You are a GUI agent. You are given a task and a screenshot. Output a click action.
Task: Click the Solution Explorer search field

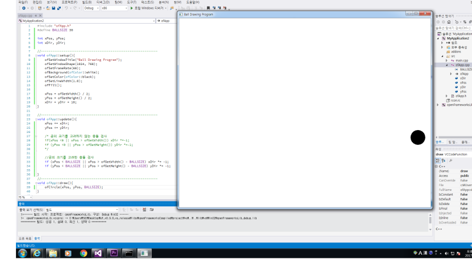click(451, 28)
